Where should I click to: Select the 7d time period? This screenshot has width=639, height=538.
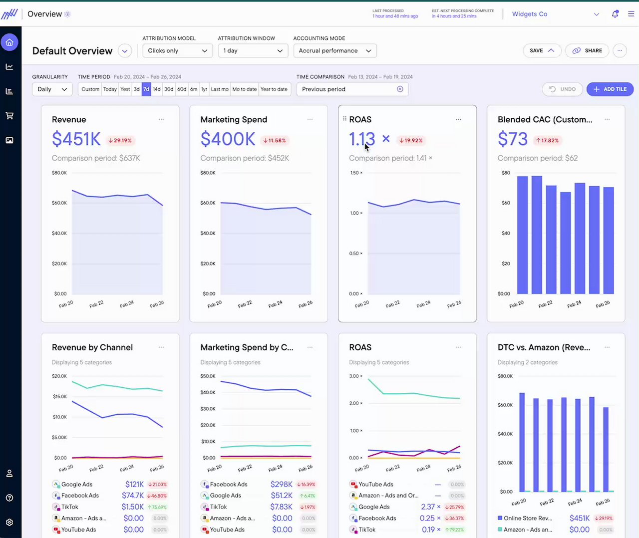click(x=146, y=89)
